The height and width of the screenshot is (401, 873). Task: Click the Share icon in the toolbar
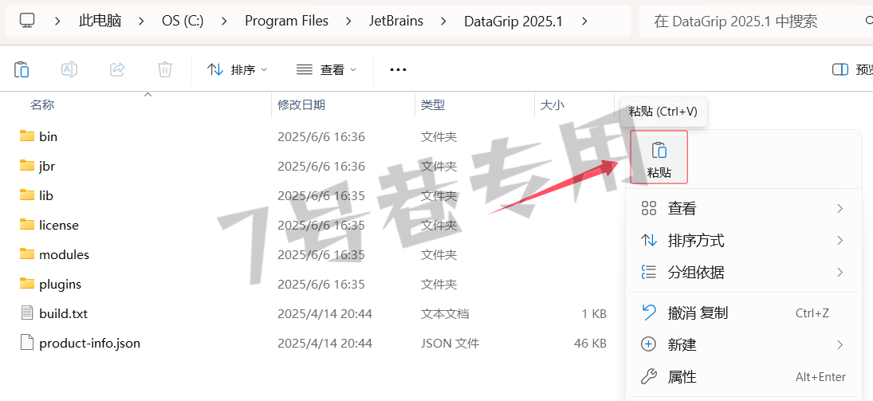[117, 69]
